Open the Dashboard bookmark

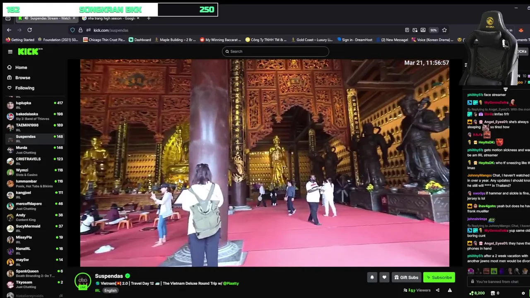point(140,40)
